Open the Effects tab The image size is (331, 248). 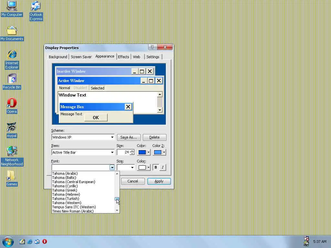[x=123, y=57]
